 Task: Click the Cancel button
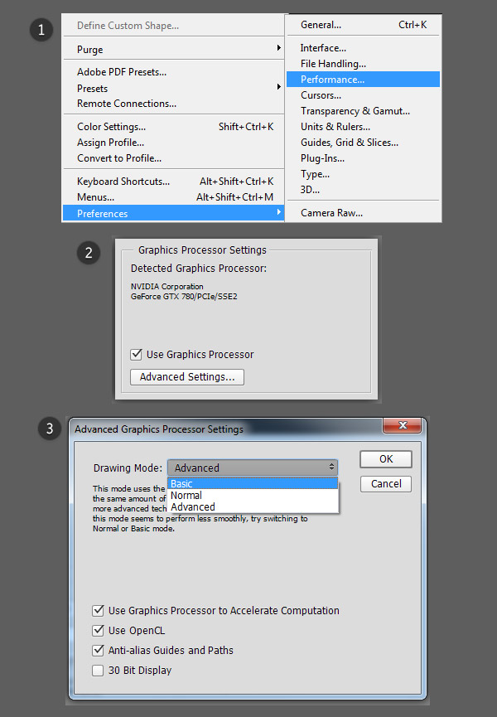[386, 484]
